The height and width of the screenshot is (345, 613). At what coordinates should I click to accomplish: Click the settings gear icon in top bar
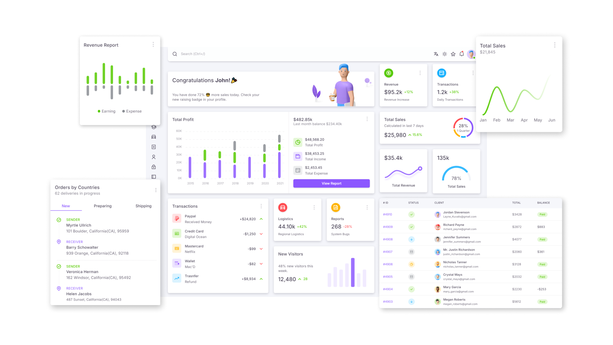445,53
